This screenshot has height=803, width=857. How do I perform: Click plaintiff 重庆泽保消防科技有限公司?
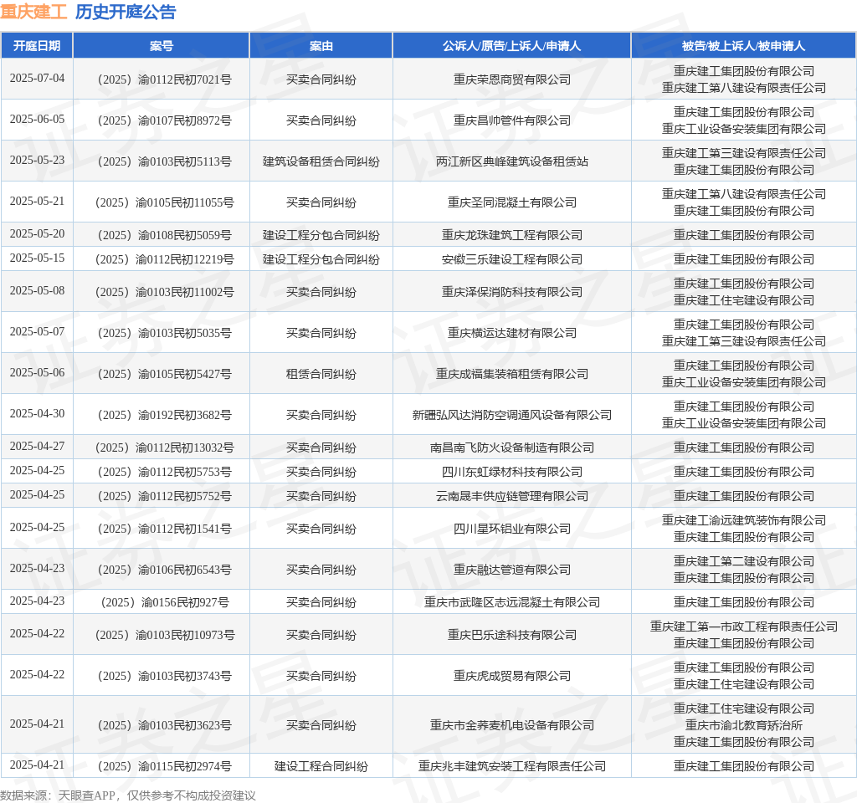pyautogui.click(x=511, y=292)
